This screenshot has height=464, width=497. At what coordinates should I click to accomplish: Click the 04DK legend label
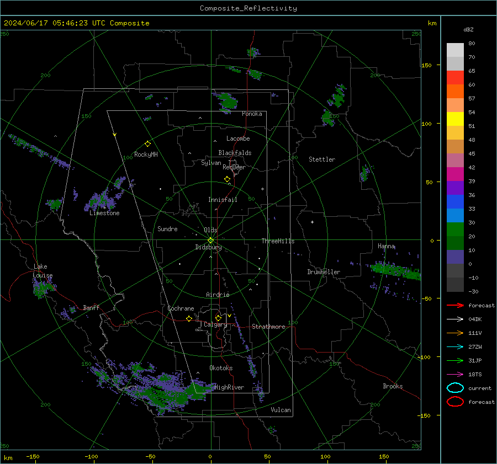pyautogui.click(x=475, y=319)
